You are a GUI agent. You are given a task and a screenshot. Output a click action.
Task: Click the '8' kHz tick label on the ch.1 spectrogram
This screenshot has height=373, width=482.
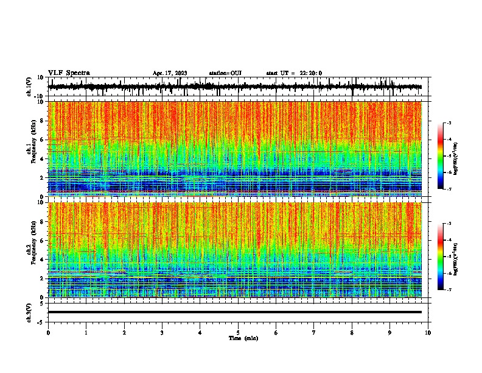(x=42, y=121)
